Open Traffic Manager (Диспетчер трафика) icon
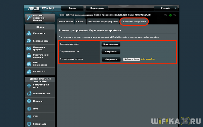Screen dimensions: 203x127 (29, 48)
